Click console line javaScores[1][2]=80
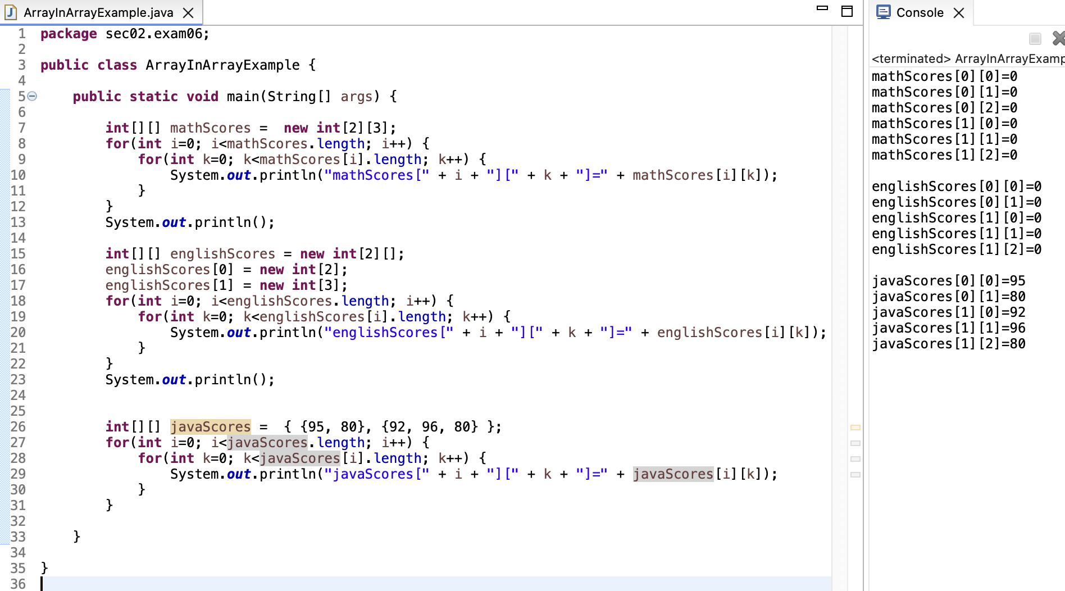Image resolution: width=1065 pixels, height=591 pixels. pos(949,344)
